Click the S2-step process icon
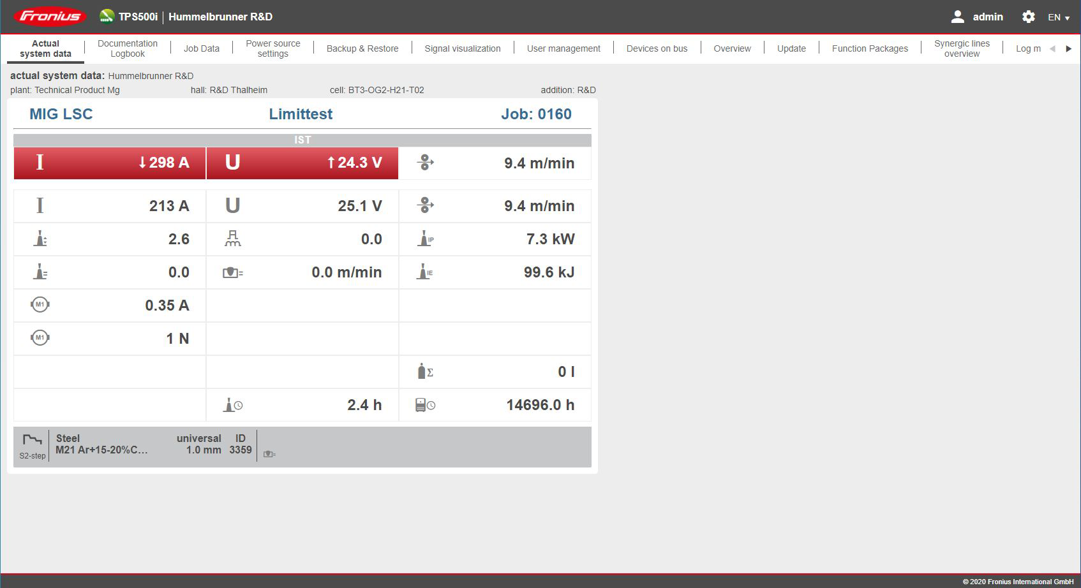The image size is (1081, 588). click(32, 445)
